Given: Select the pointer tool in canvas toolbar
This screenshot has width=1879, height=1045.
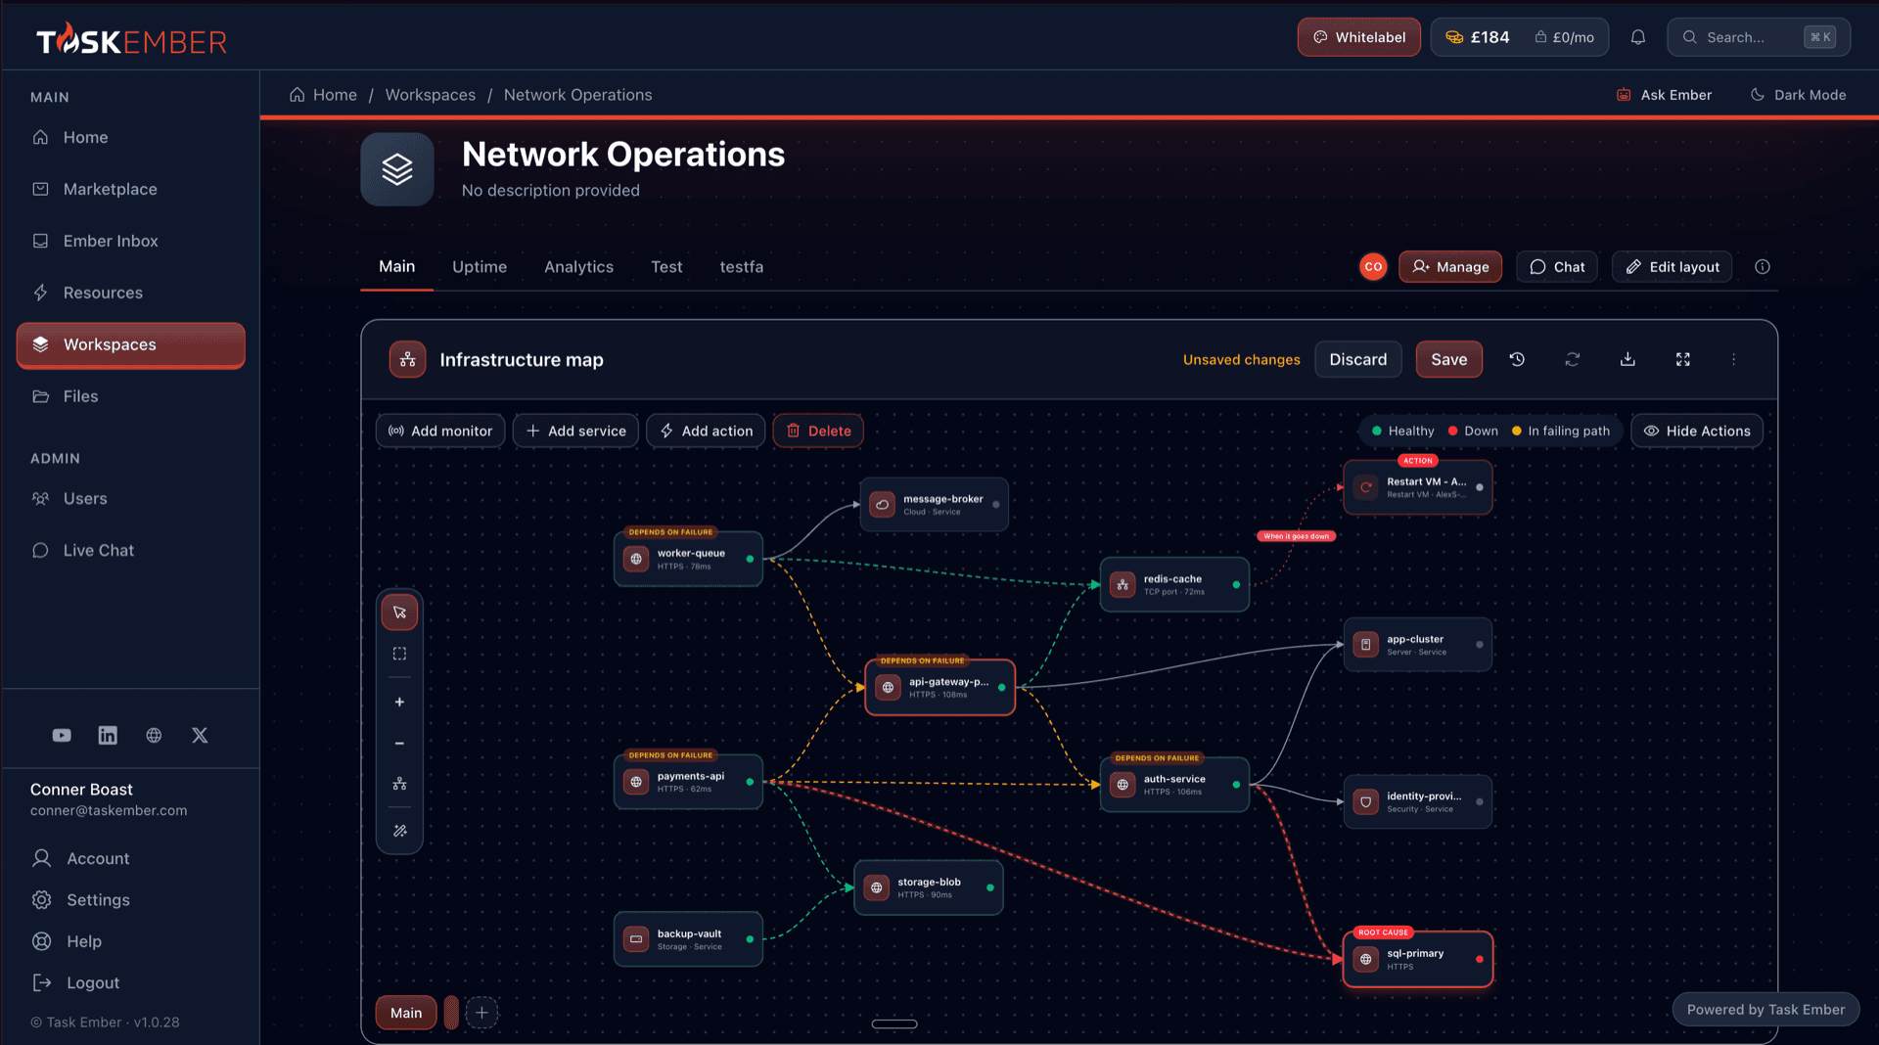Looking at the screenshot, I should 399,613.
